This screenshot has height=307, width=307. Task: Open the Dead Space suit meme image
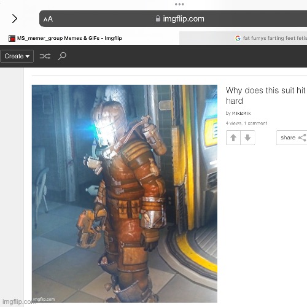125,193
